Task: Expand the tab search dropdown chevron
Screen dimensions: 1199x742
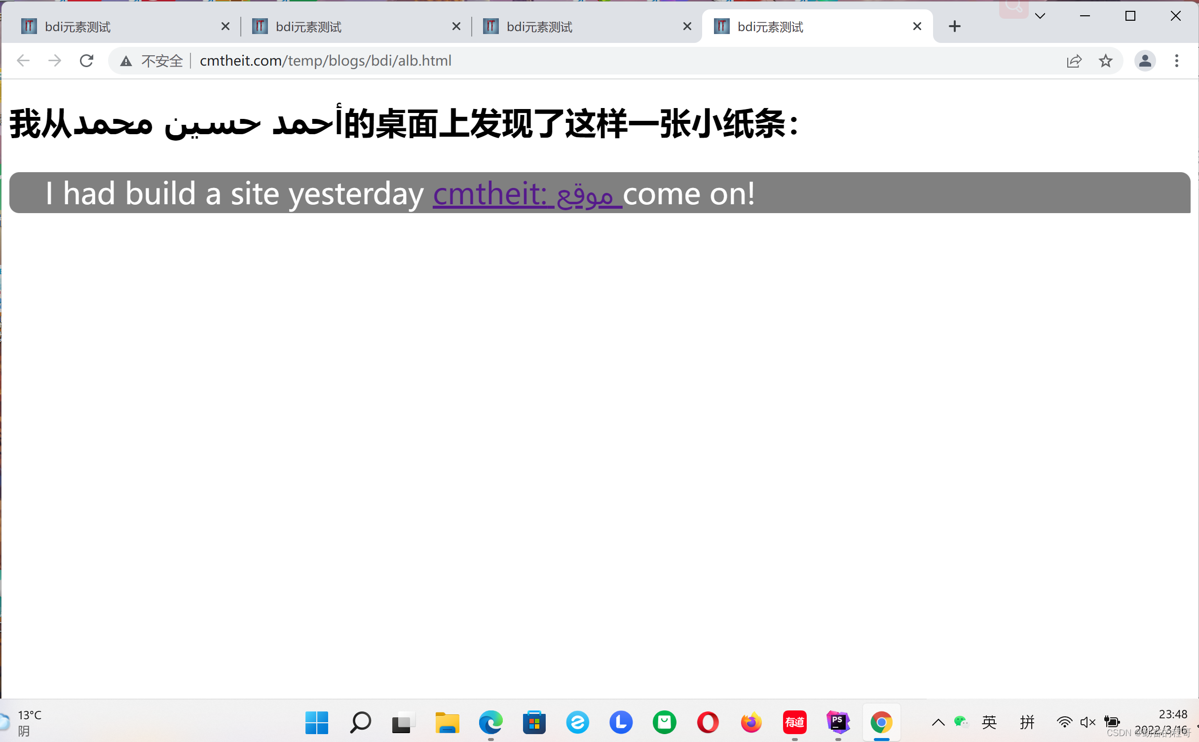Action: [x=1040, y=16]
